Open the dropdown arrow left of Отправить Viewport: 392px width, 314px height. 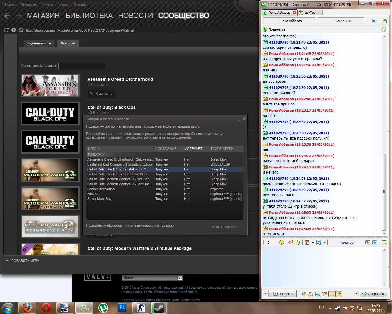[356, 294]
